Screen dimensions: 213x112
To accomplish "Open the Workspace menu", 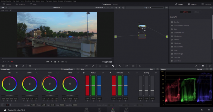I will [x=68, y=1].
